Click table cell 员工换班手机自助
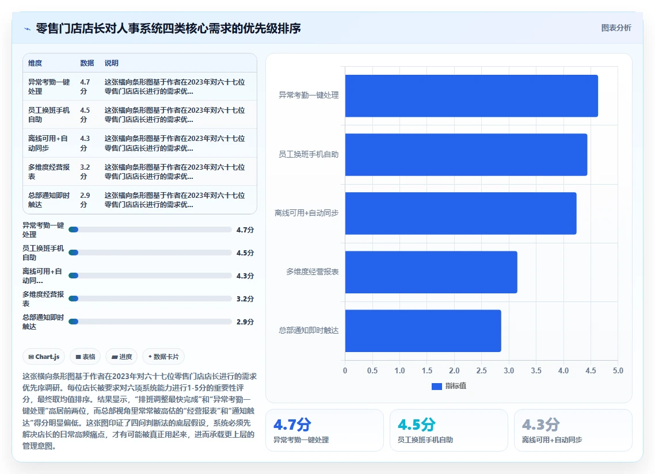 [x=49, y=115]
